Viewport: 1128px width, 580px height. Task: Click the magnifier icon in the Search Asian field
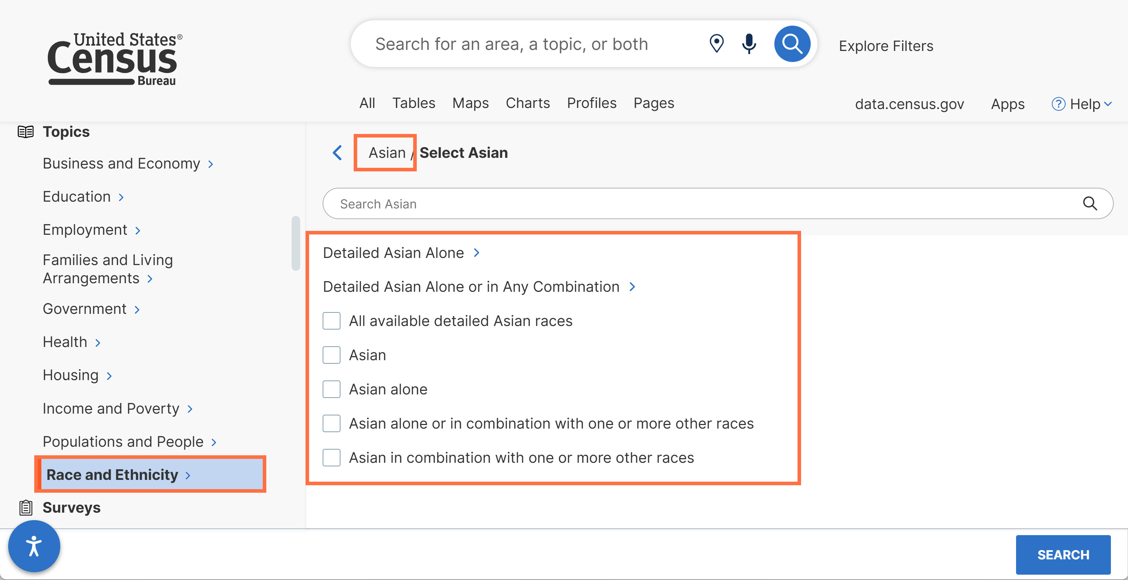pyautogui.click(x=1089, y=203)
